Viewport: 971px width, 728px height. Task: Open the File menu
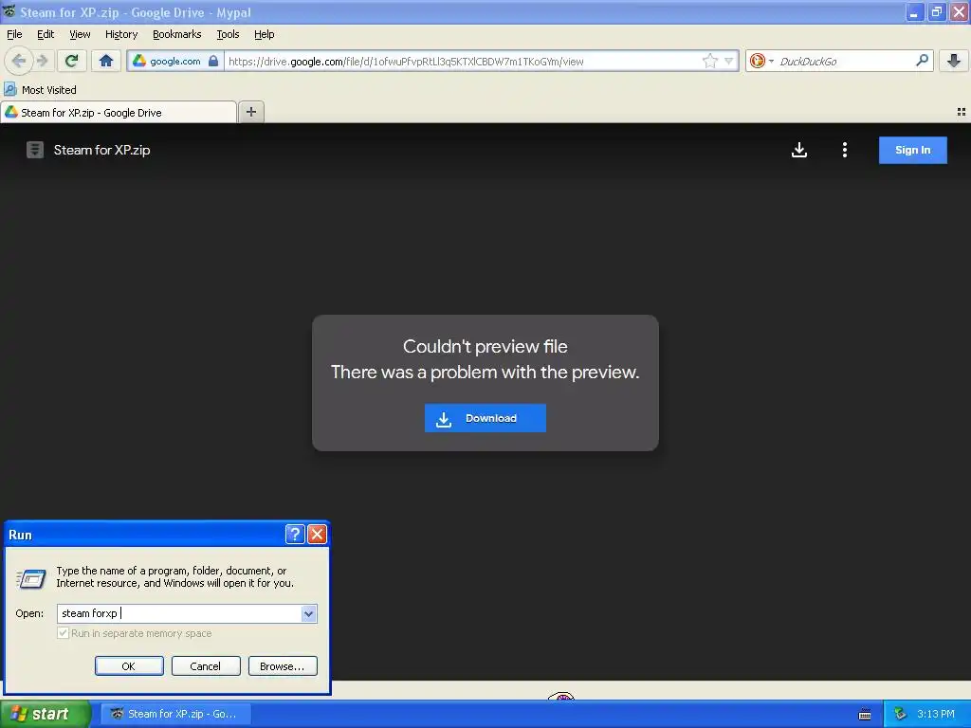14,34
